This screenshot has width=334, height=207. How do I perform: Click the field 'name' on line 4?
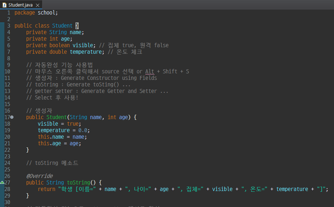[x=76, y=32]
